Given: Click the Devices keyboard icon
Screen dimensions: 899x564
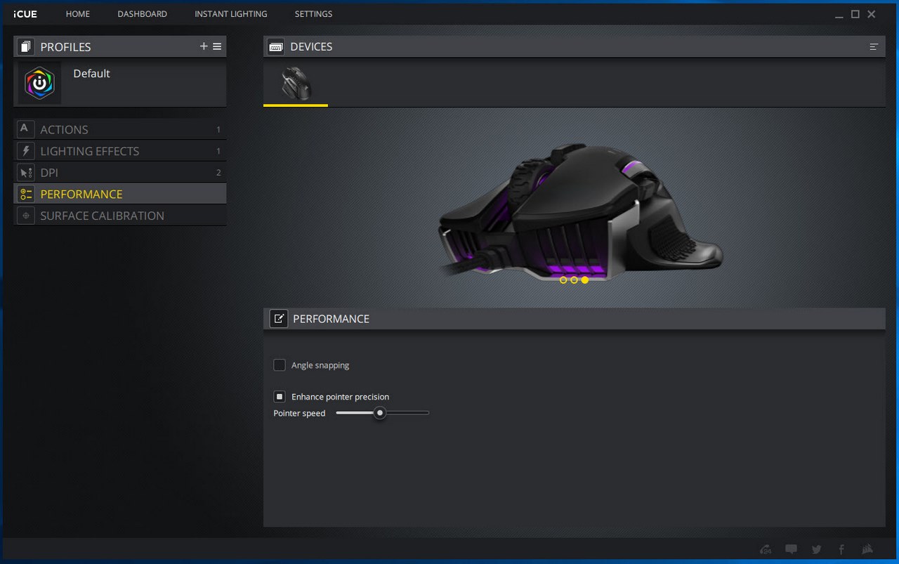Looking at the screenshot, I should coord(276,46).
